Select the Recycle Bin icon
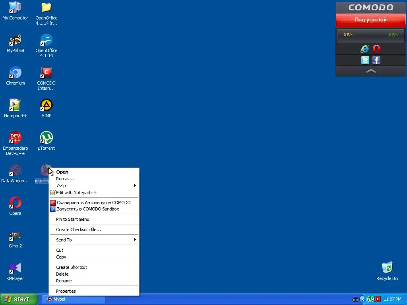The image size is (407, 305). [387, 271]
